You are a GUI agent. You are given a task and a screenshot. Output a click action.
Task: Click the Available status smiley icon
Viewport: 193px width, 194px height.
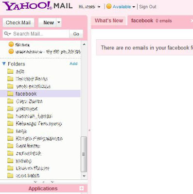click(x=109, y=6)
